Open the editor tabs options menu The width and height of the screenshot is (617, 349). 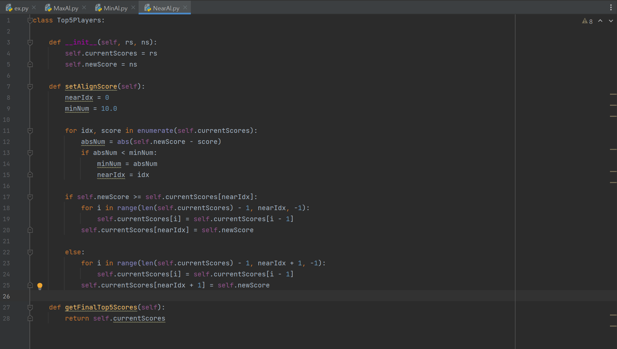611,8
